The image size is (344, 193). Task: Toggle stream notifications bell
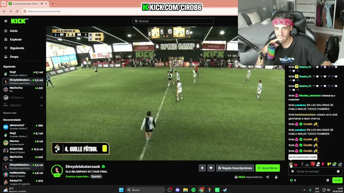pos(202,168)
